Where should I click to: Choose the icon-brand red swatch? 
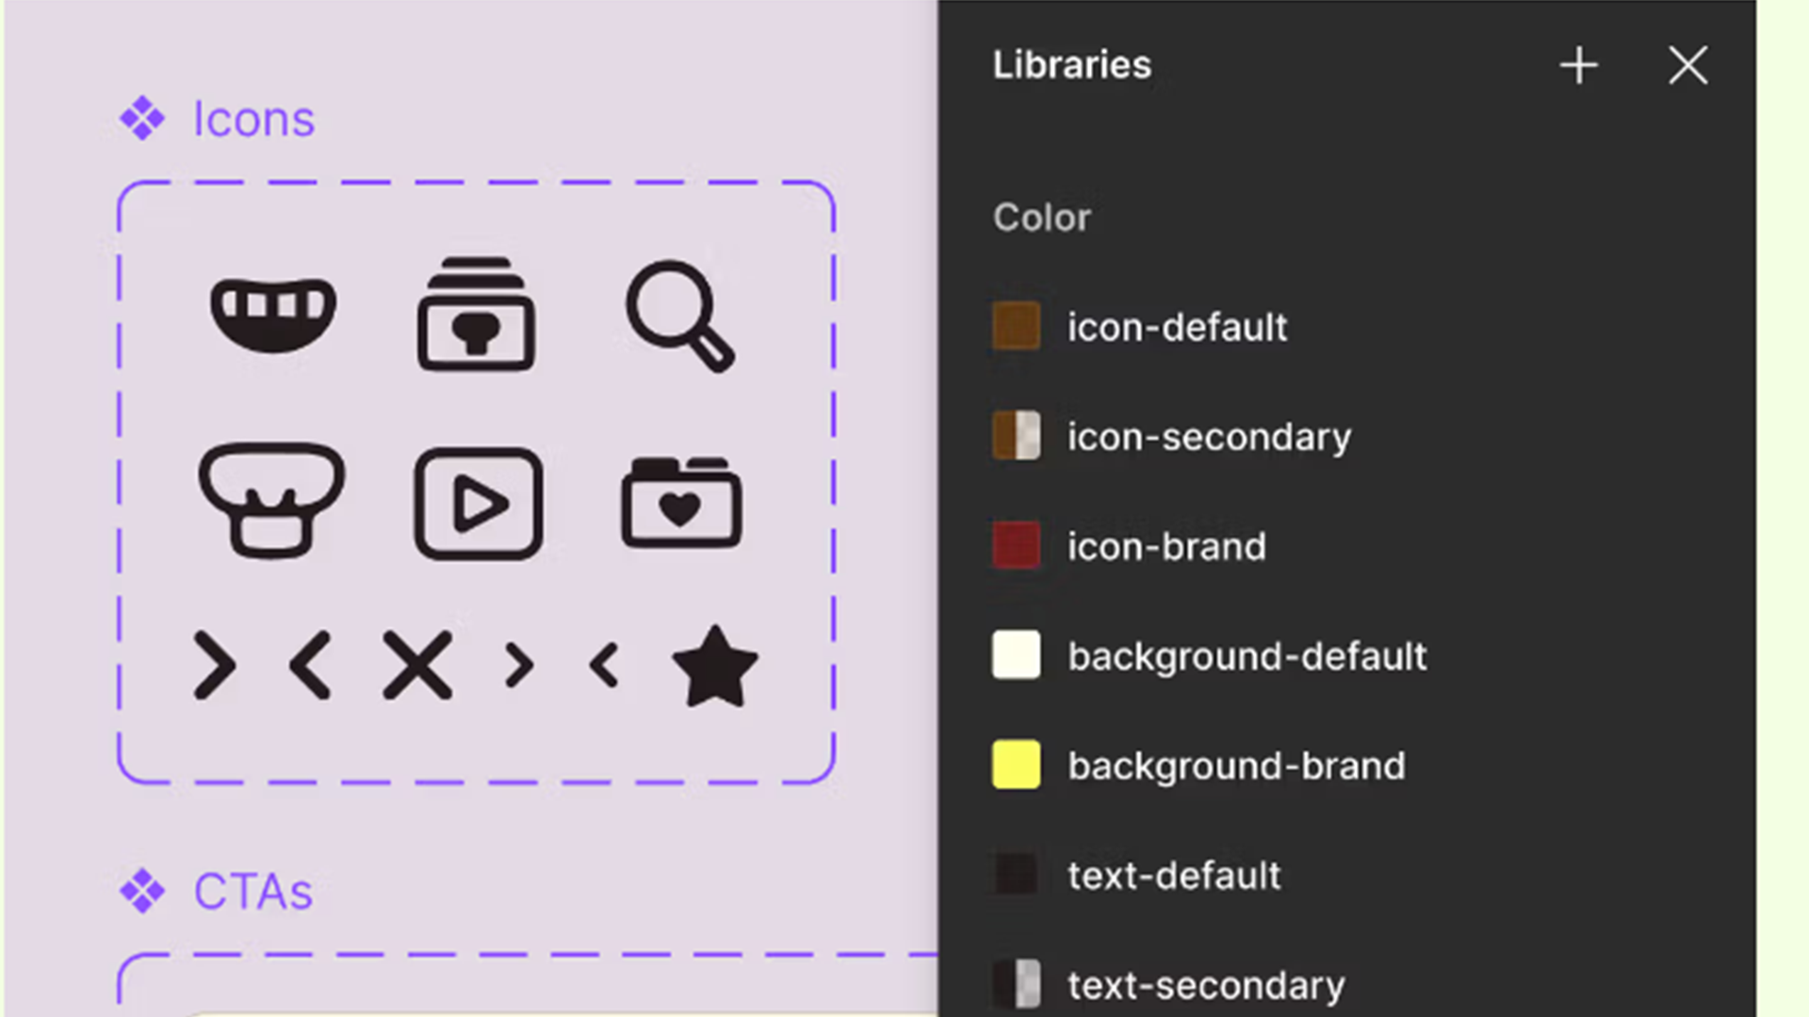[x=1016, y=546]
